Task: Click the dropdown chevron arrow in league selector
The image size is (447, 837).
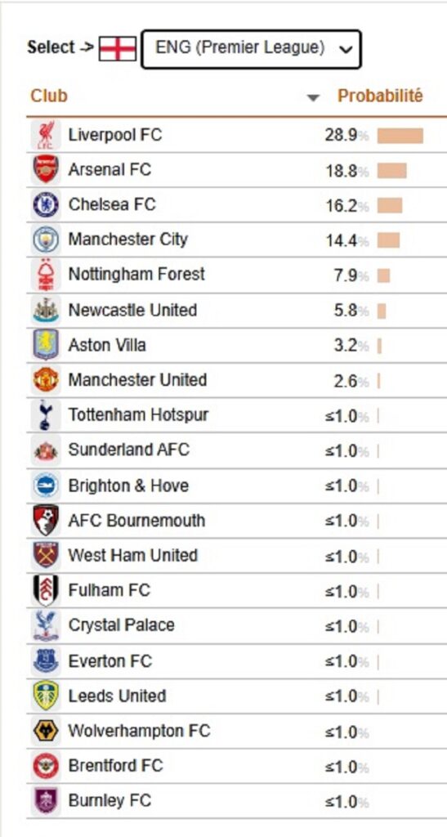Action: pyautogui.click(x=346, y=50)
